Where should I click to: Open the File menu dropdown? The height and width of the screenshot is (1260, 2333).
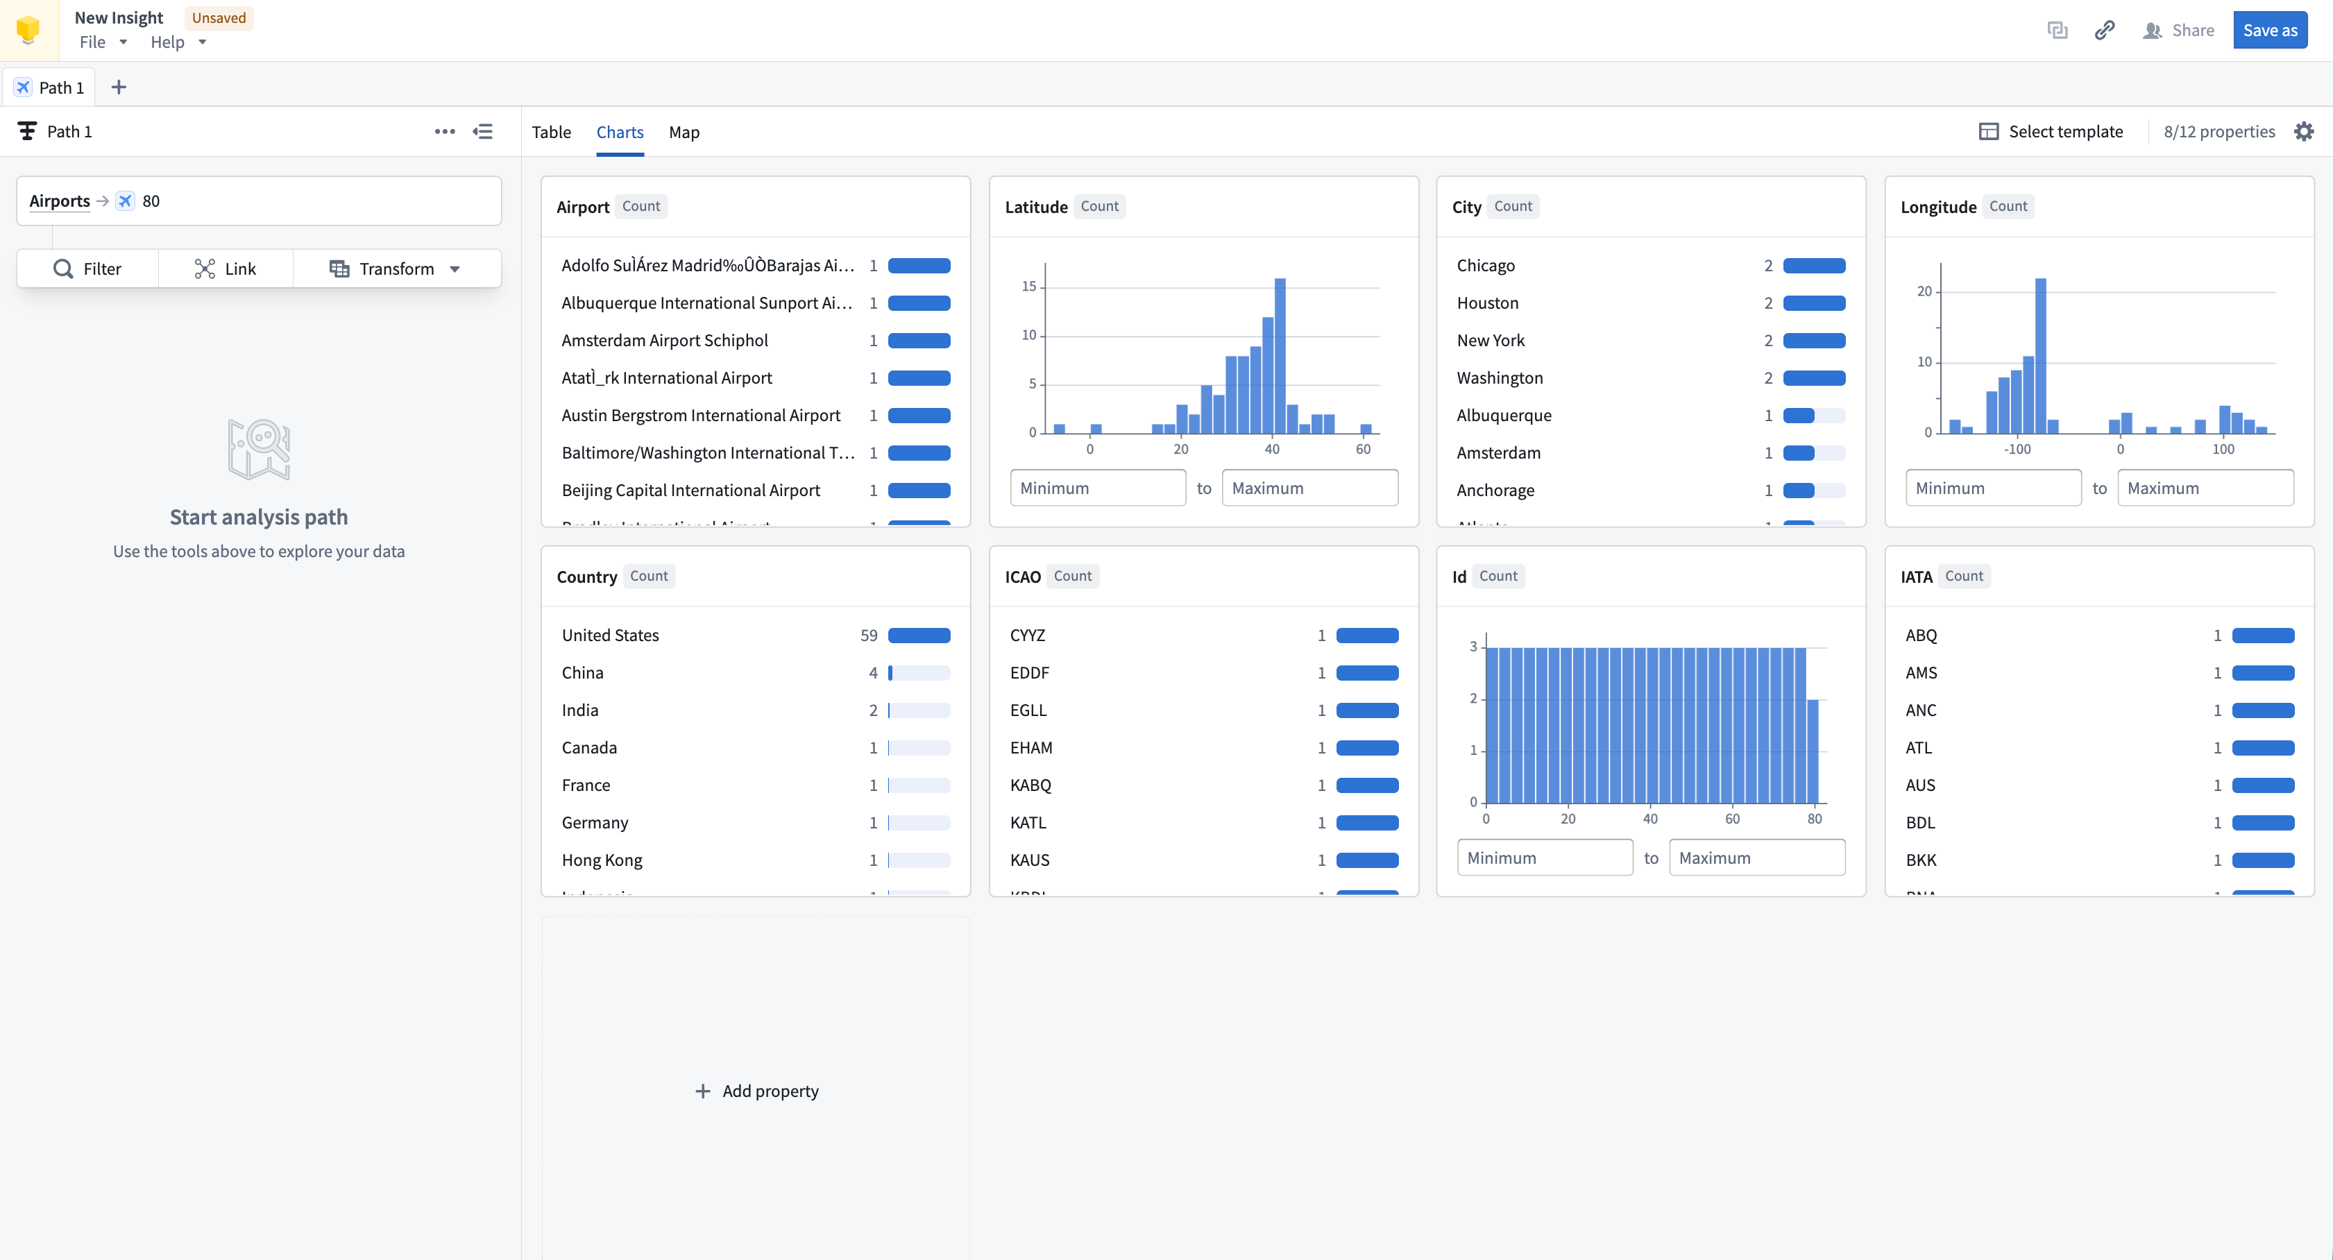102,42
